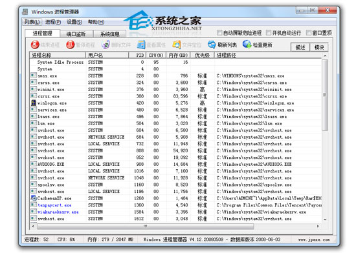Click the icon beside smss.exe
Viewport: 356px width, 253px height.
tap(34, 76)
